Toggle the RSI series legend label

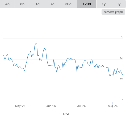[x=66, y=114]
